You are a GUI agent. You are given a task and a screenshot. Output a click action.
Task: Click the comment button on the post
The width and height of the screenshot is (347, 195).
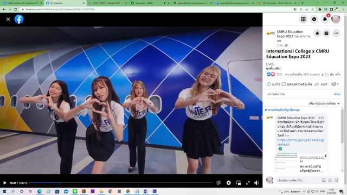pos(297,84)
